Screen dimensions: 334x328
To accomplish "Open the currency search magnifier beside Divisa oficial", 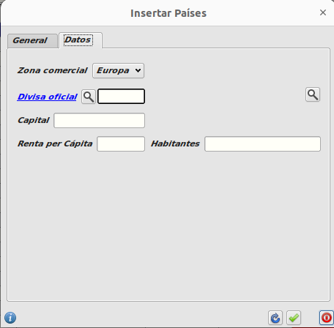I will [x=89, y=97].
